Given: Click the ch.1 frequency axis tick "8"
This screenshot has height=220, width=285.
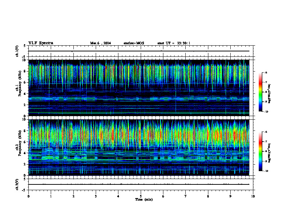Looking at the screenshot, I should 25,71.
